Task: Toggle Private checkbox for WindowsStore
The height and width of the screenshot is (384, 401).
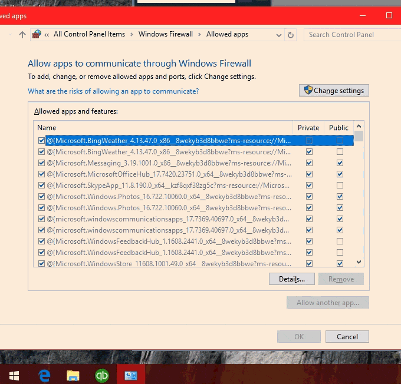Action: point(309,263)
